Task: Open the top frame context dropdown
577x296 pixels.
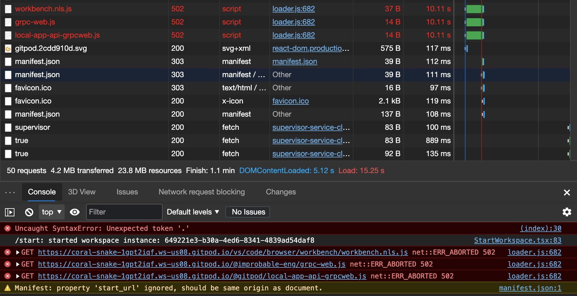Action: pyautogui.click(x=51, y=212)
